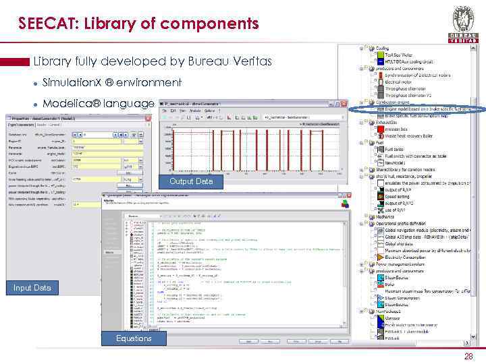The width and height of the screenshot is (486, 364).
Task: Switch to first tab in Properties dialog
Action: [21, 125]
